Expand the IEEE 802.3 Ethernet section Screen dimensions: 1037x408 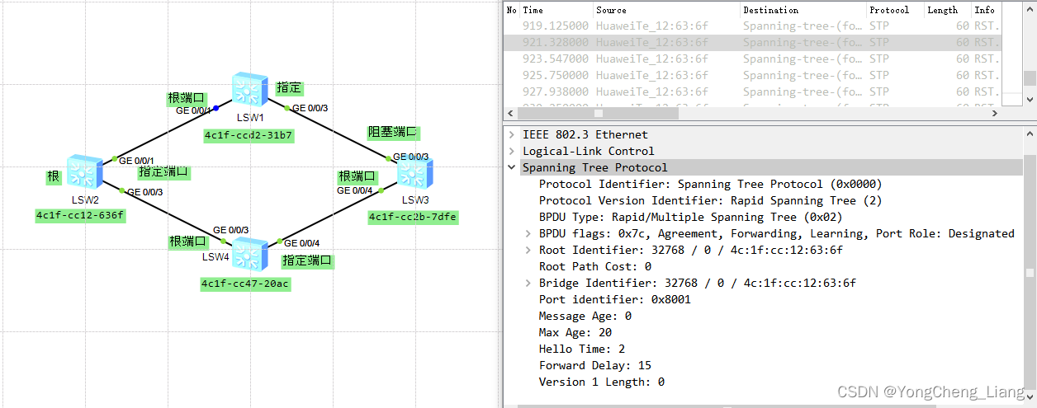click(512, 134)
